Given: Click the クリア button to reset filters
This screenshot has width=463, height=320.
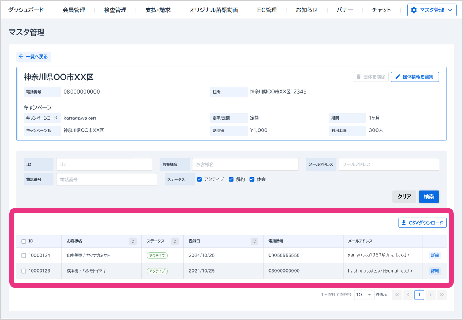Looking at the screenshot, I should tap(404, 197).
